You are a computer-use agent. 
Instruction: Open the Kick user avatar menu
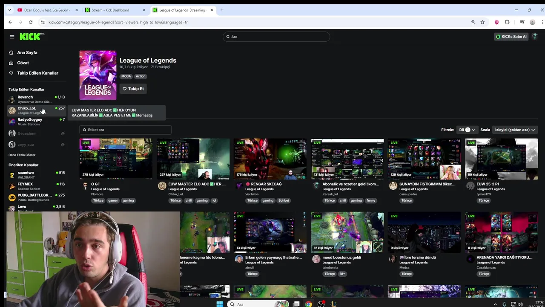[x=535, y=37]
